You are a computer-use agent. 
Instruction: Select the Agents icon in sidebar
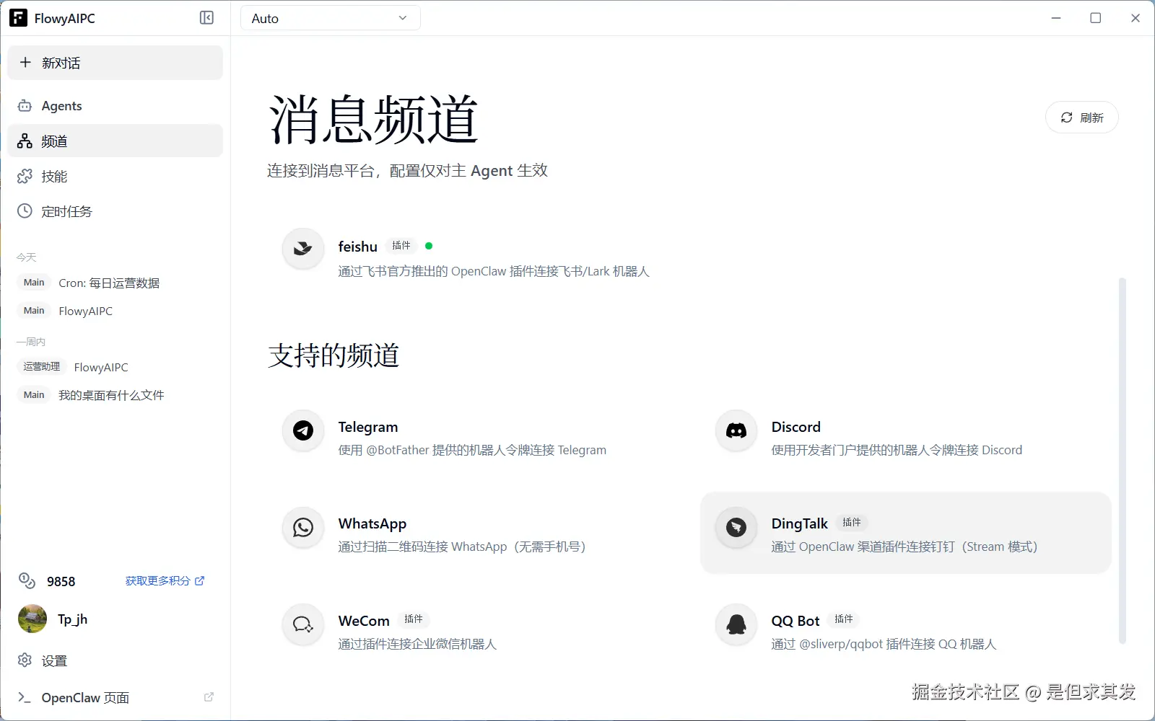point(25,105)
